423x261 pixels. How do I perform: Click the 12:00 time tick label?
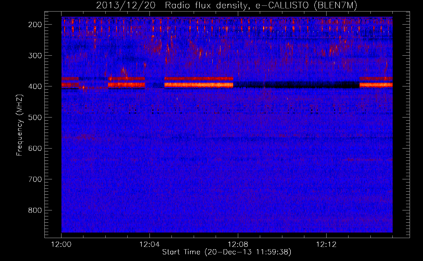[61, 245]
